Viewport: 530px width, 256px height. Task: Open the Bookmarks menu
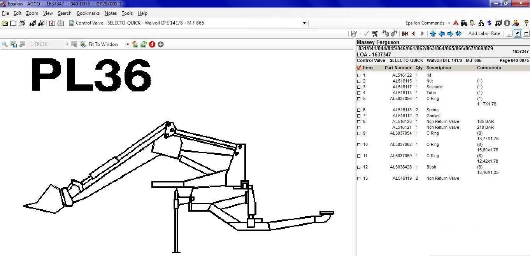point(88,13)
